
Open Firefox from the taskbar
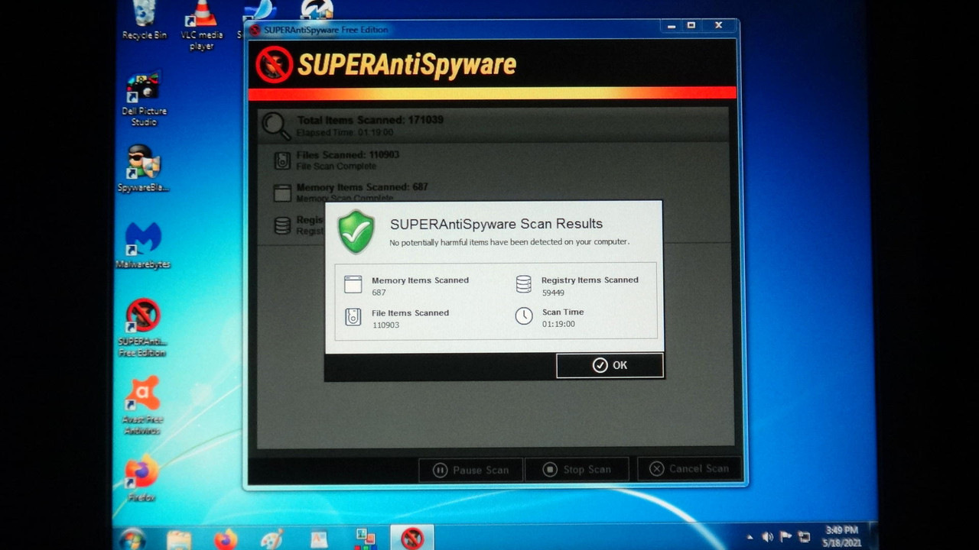point(226,539)
